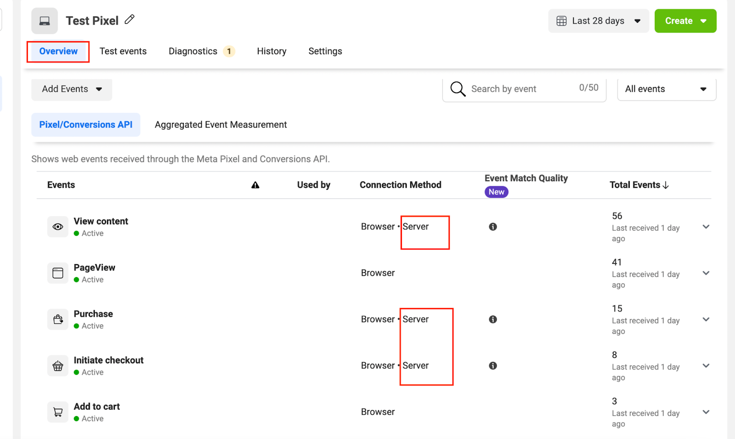The image size is (735, 439).
Task: Select the Aggregated Event Measurement tab
Action: [220, 125]
